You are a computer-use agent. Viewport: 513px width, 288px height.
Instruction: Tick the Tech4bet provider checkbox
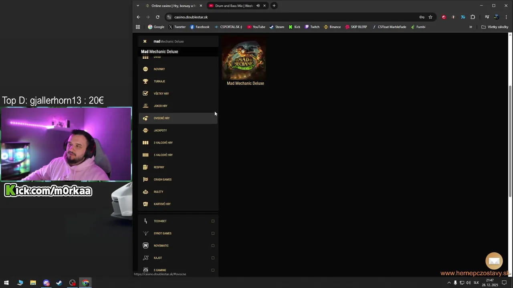point(213,221)
